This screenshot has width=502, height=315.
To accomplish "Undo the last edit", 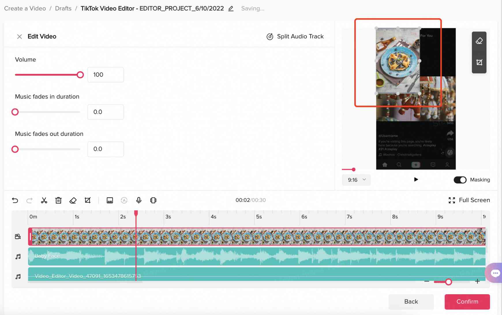I will (15, 200).
